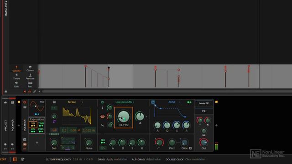Select sub octave -1 option
292x164 pixels.
pyautogui.click(x=68, y=148)
